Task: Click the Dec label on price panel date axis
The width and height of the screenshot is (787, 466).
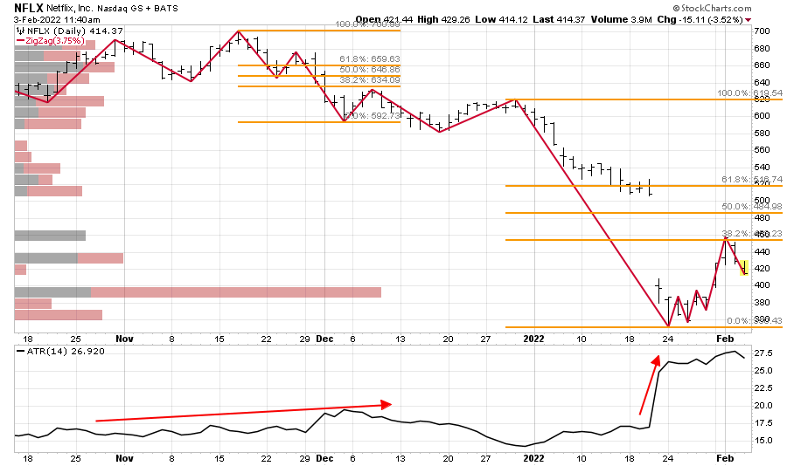Action: tap(324, 339)
